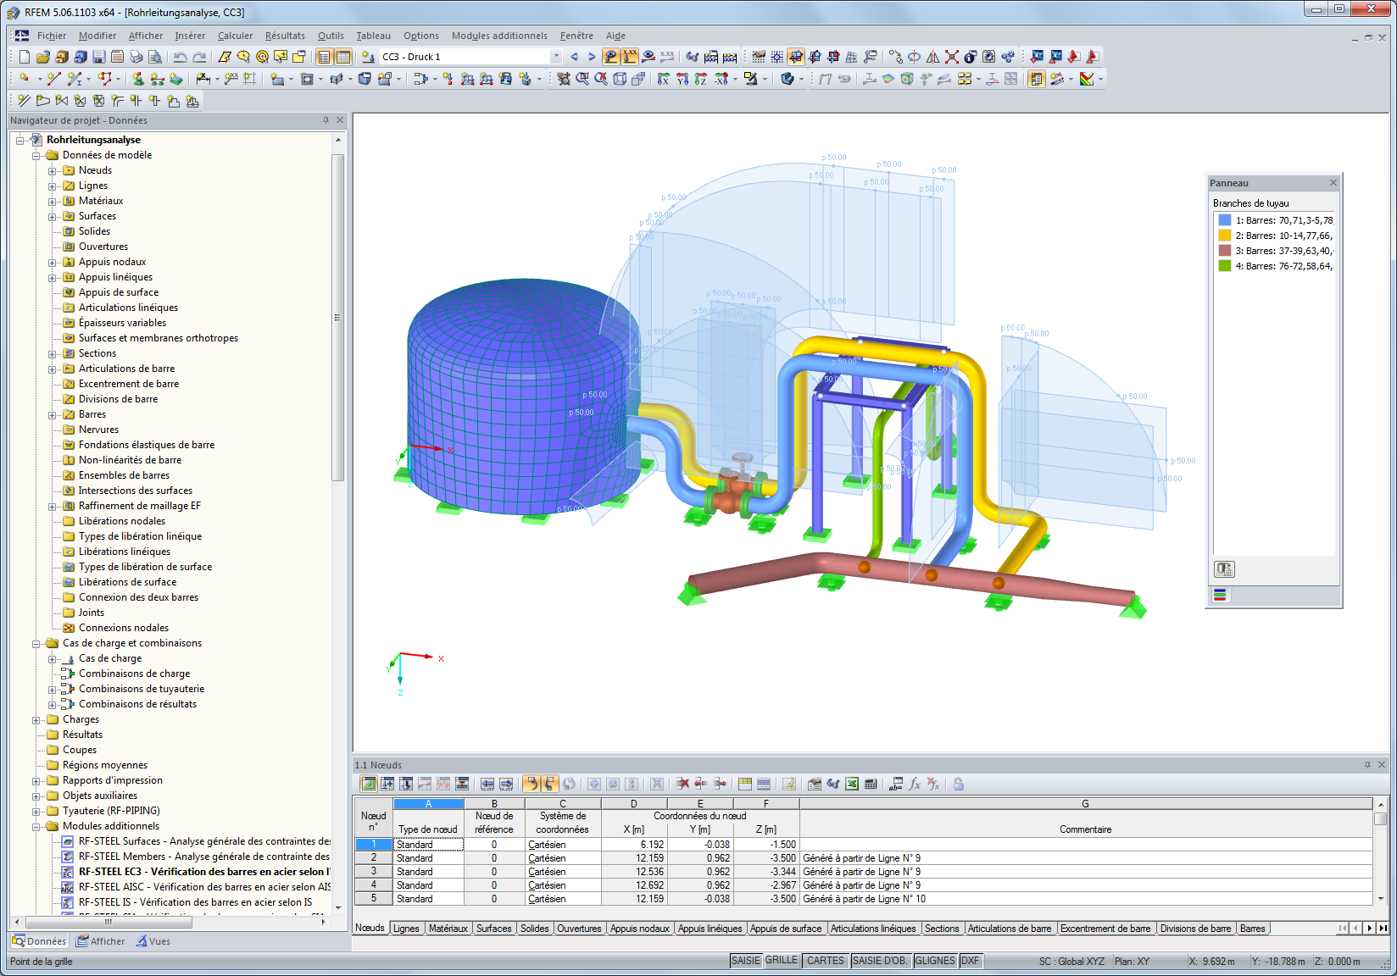The height and width of the screenshot is (976, 1397).
Task: Activate the isometric view cube icon
Action: tap(620, 80)
